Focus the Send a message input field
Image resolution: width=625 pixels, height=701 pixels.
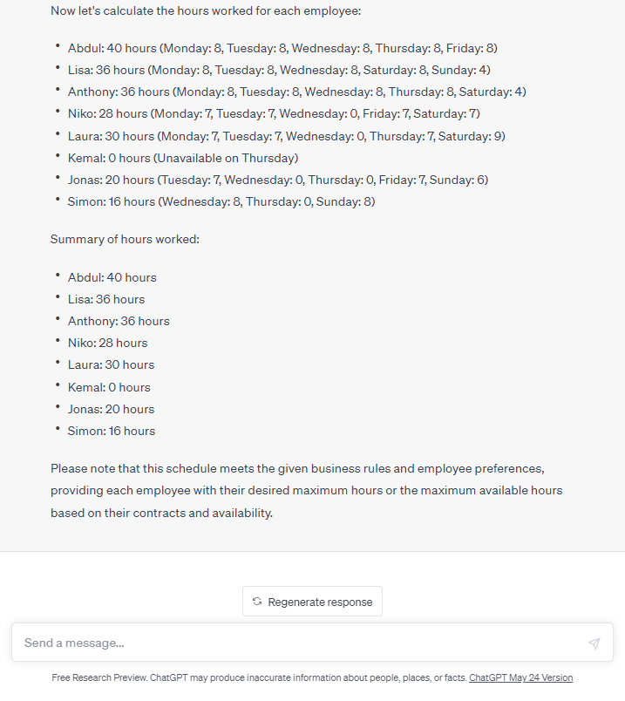(296, 643)
